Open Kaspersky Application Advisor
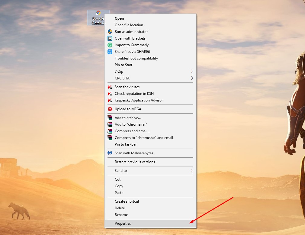 click(x=138, y=100)
